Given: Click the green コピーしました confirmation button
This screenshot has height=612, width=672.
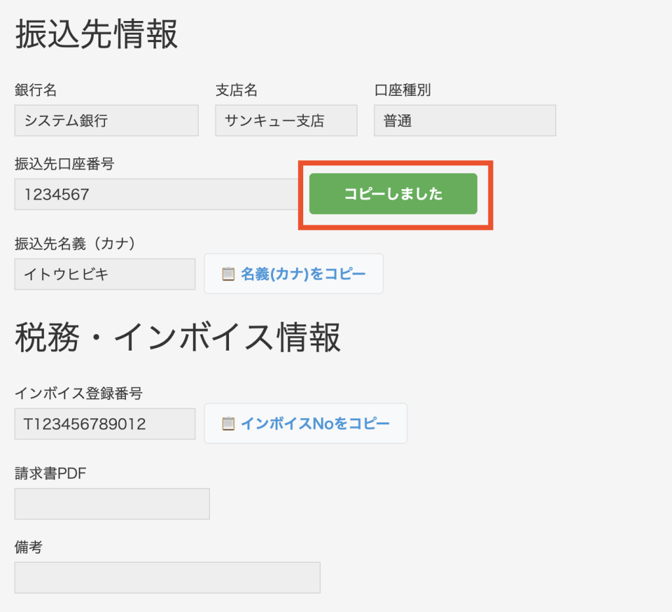Looking at the screenshot, I should [392, 194].
